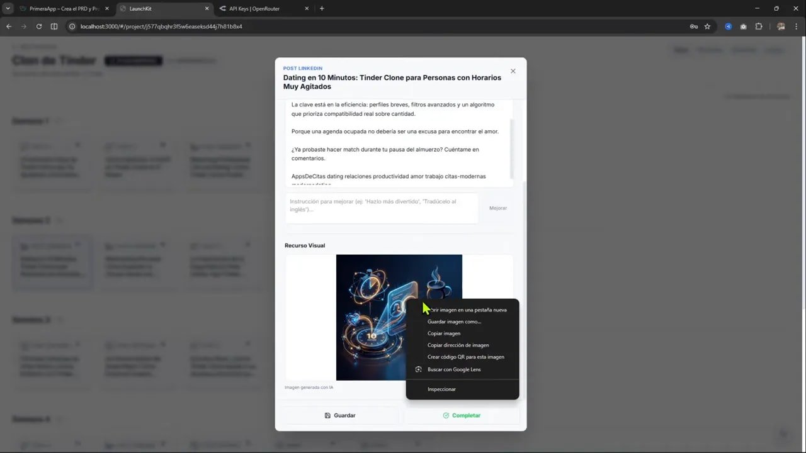The image size is (806, 453).
Task: Expand the chevron at the bottom-right corner
Action: click(x=784, y=433)
